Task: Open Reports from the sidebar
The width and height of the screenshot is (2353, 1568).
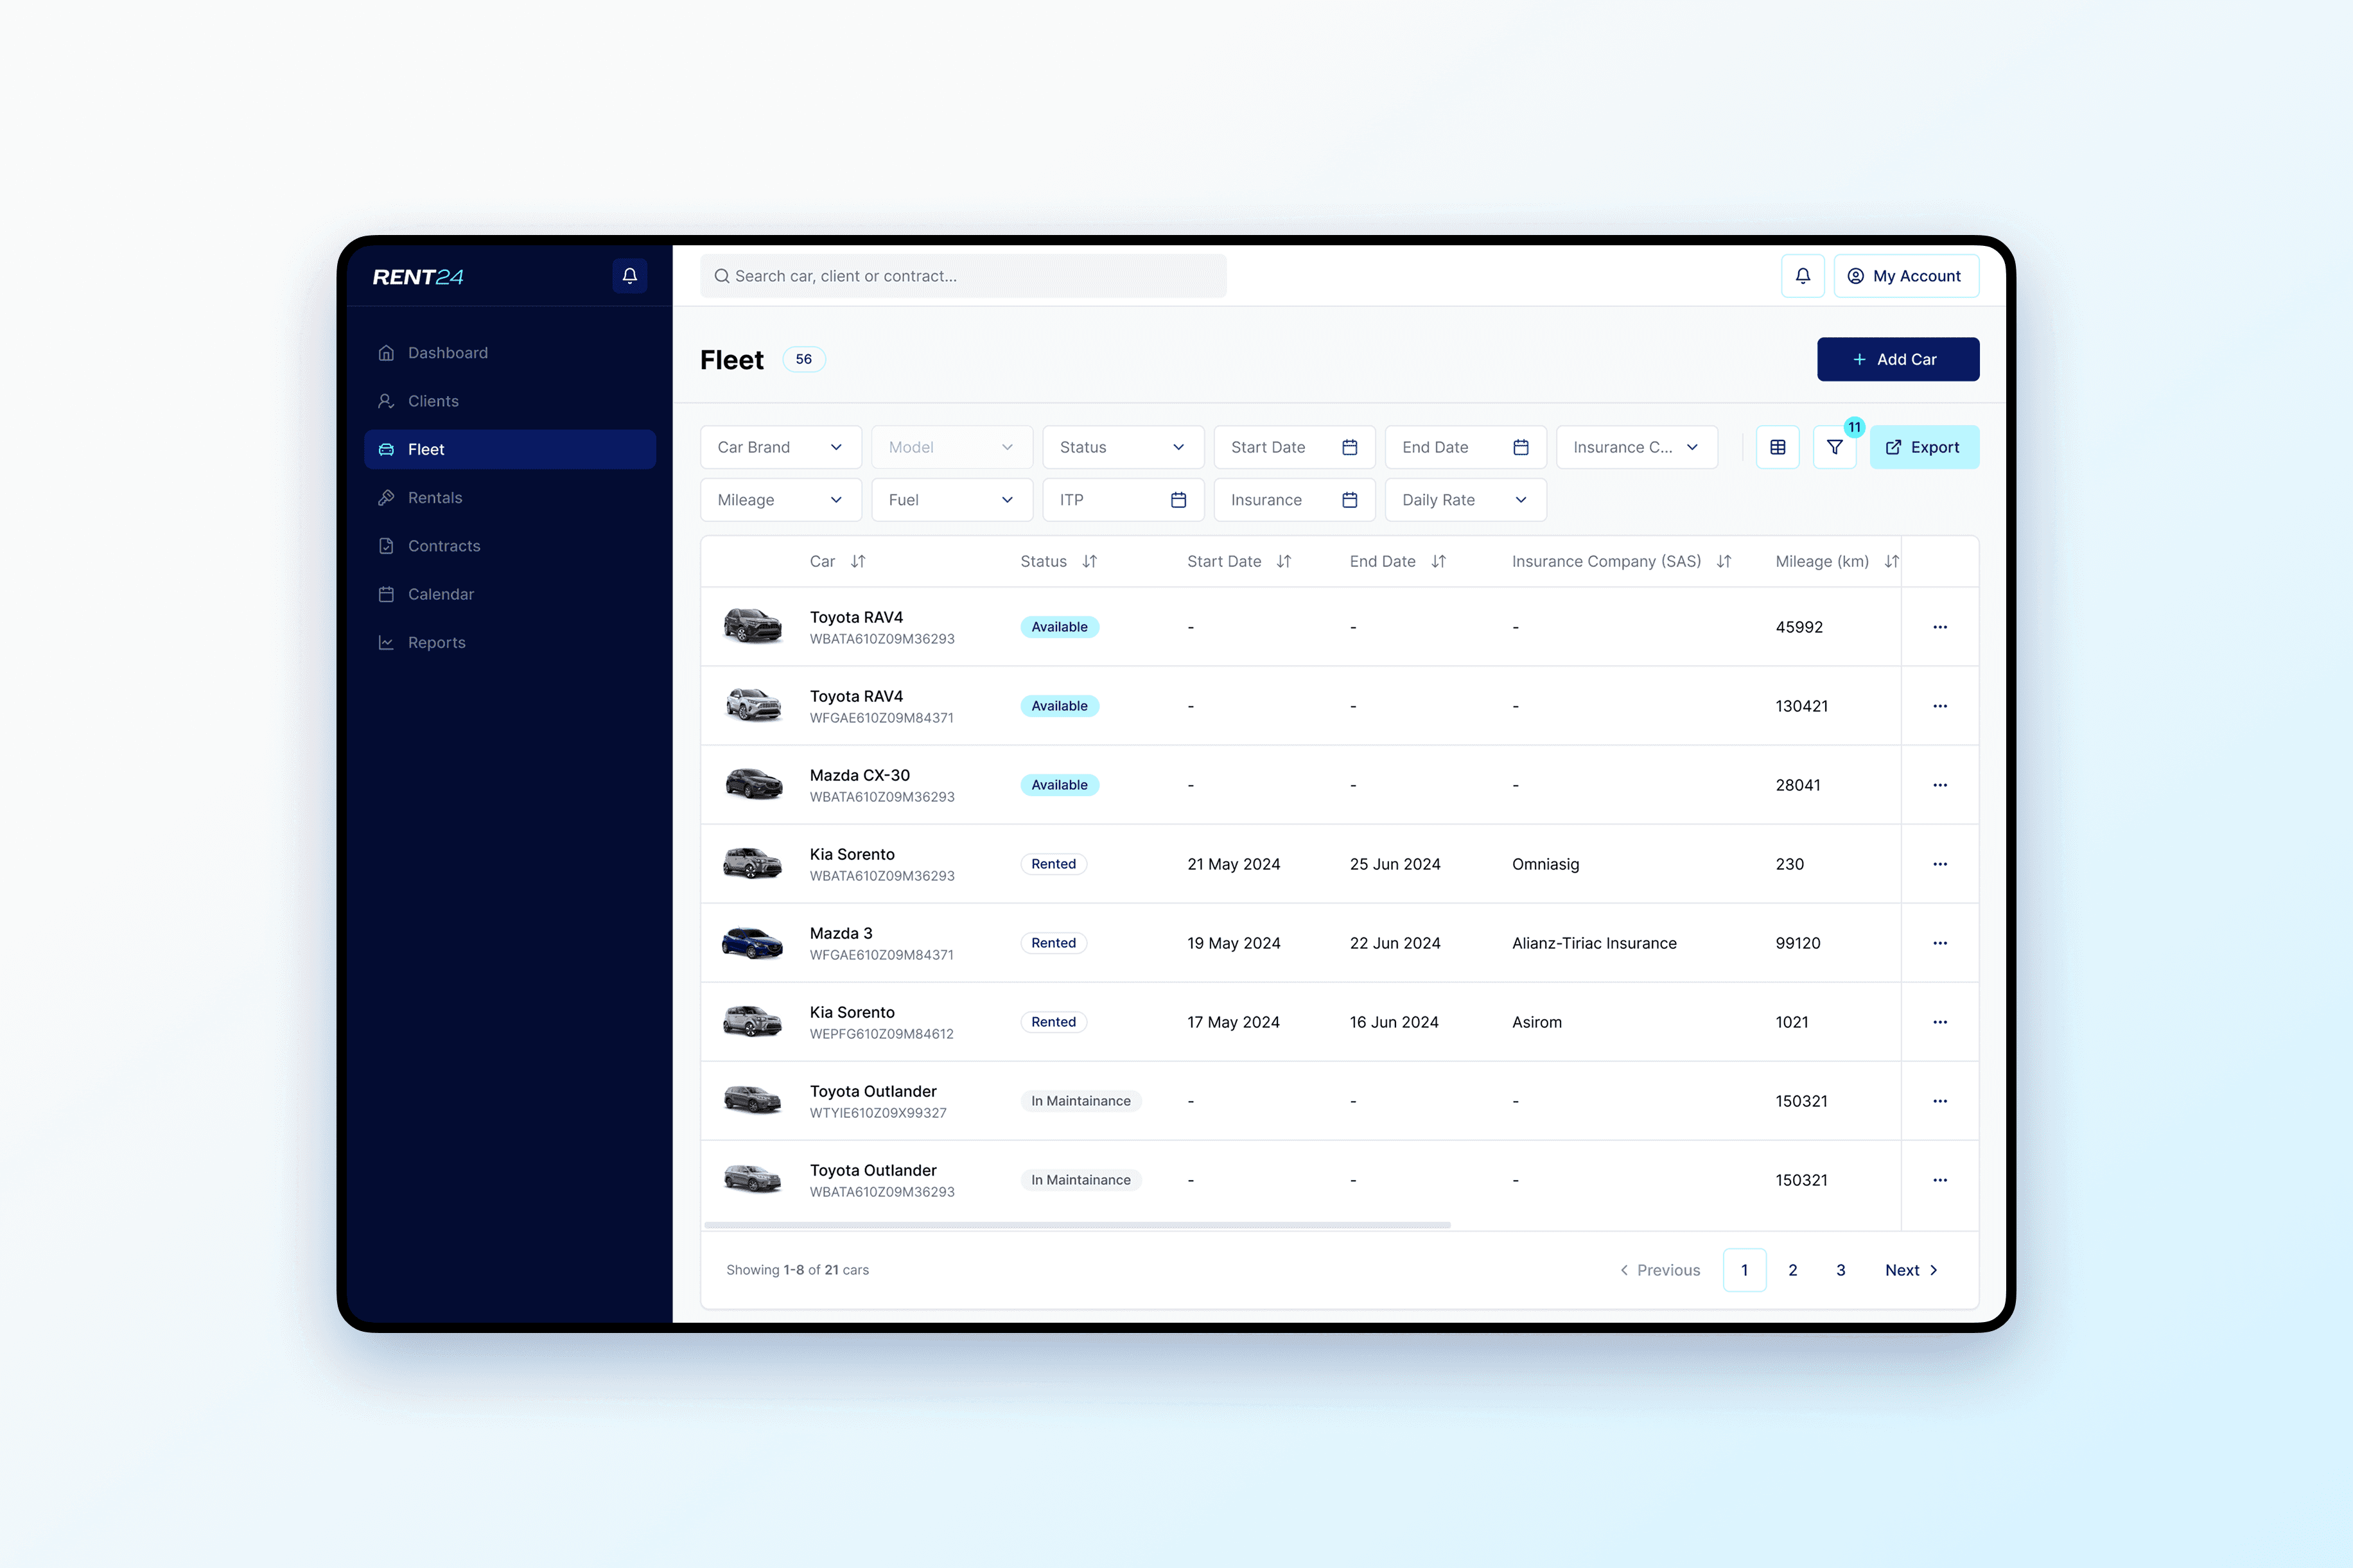Action: tap(436, 643)
